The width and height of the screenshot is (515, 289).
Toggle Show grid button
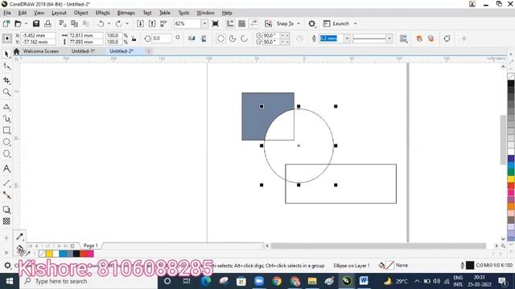pos(241,23)
